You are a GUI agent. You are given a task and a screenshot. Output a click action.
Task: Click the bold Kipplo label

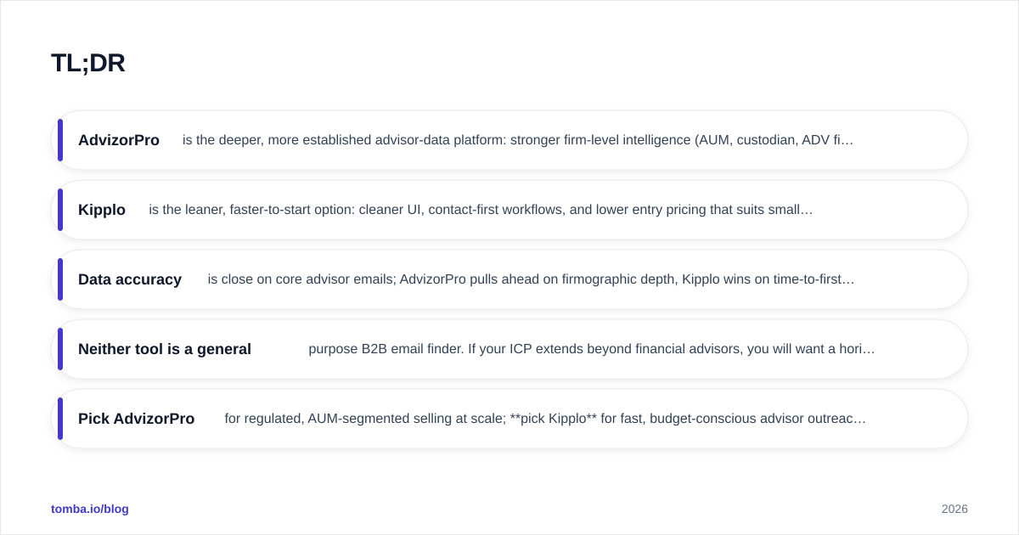tap(102, 210)
